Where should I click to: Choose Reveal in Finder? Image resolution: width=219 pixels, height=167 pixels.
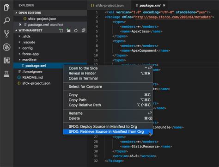click(x=108, y=73)
